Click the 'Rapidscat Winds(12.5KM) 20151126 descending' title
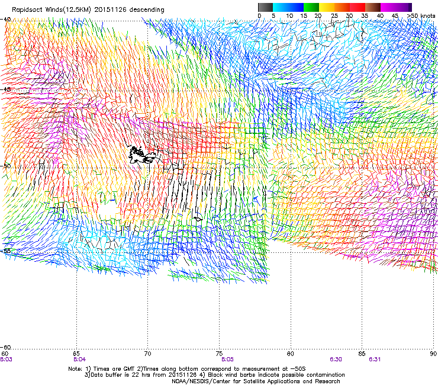 coord(88,10)
